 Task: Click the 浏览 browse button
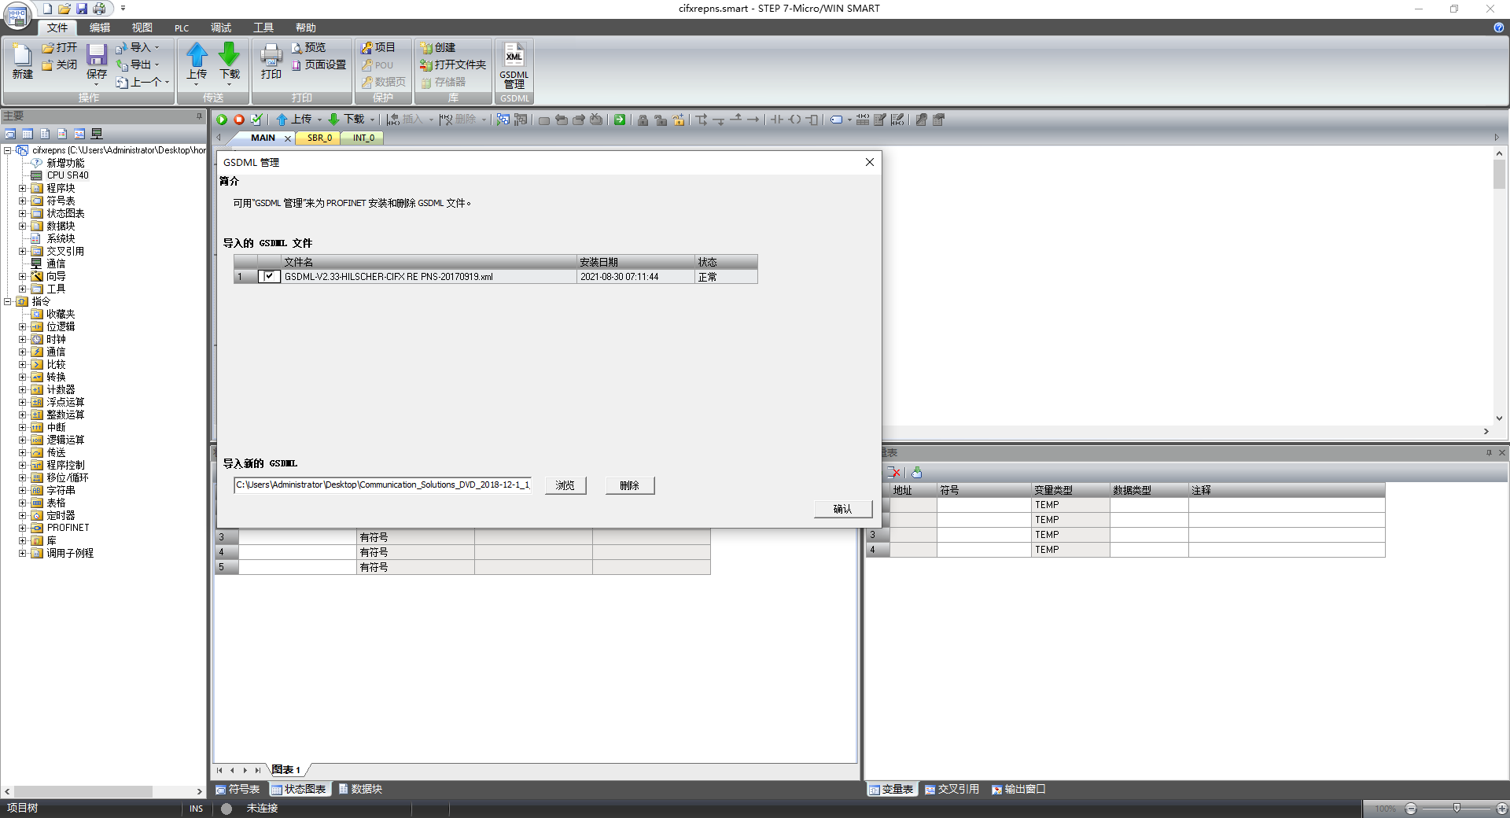coord(565,486)
